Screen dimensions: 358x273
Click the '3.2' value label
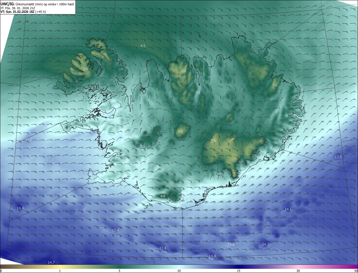click(x=275, y=85)
